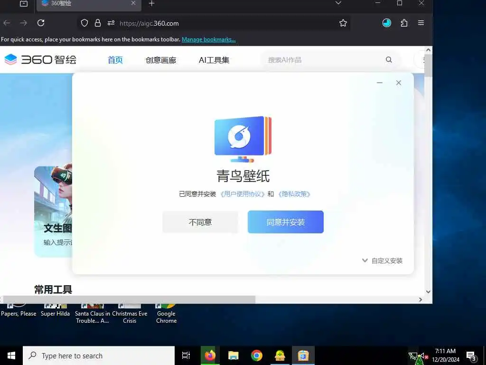486x365 pixels.
Task: Open the 创意画廊 gallery tab
Action: (161, 60)
